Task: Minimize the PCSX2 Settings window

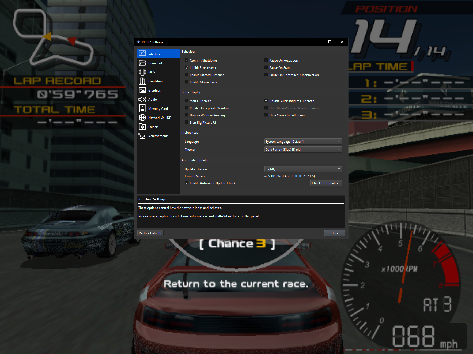Action: click(x=318, y=42)
